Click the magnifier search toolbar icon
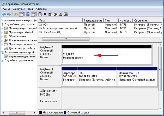Viewport: 164px width, 116px height. [60, 14]
